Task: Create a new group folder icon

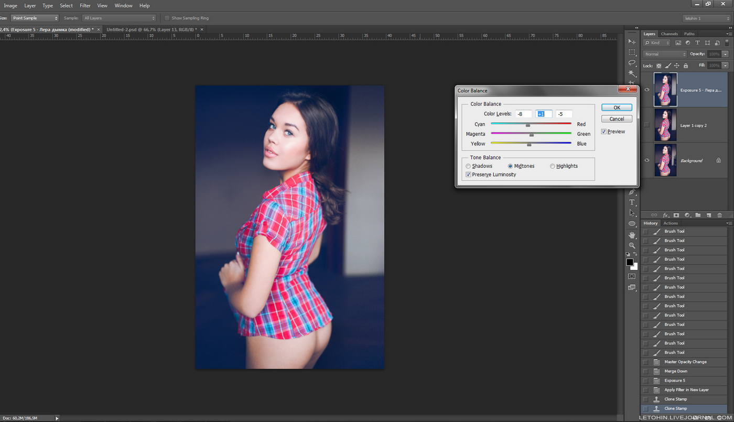Action: (x=698, y=215)
